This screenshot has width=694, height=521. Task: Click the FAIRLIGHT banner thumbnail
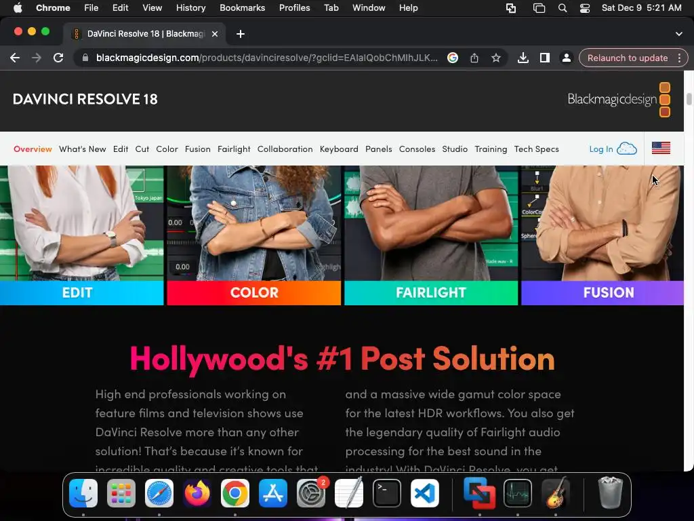pyautogui.click(x=431, y=235)
